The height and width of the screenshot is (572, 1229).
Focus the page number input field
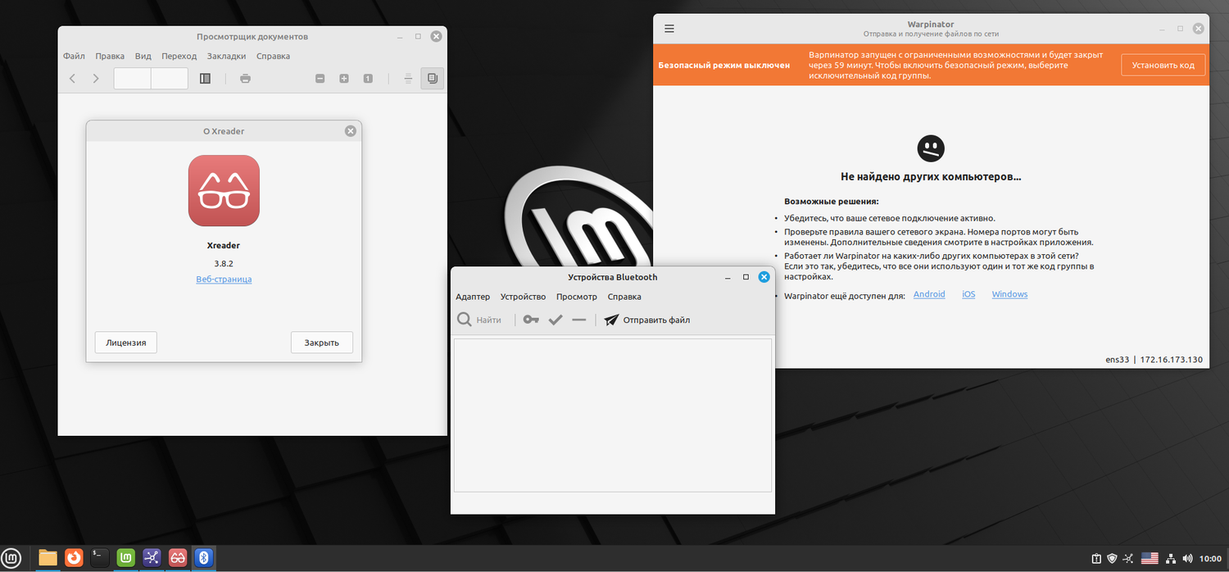(133, 79)
